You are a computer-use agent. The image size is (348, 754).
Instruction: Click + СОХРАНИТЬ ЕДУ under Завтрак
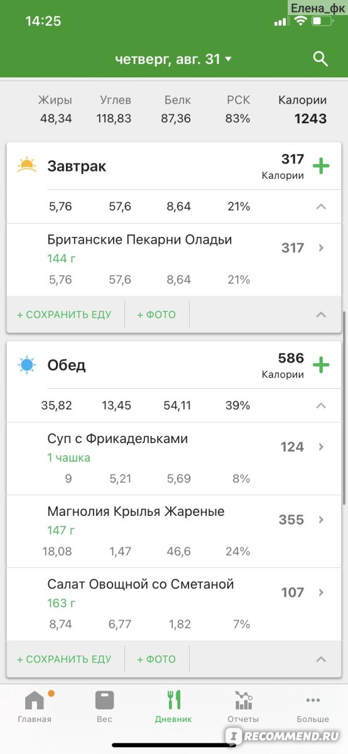click(x=64, y=314)
